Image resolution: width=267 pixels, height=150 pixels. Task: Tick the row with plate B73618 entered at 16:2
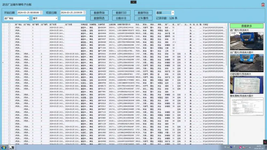coord(9,56)
